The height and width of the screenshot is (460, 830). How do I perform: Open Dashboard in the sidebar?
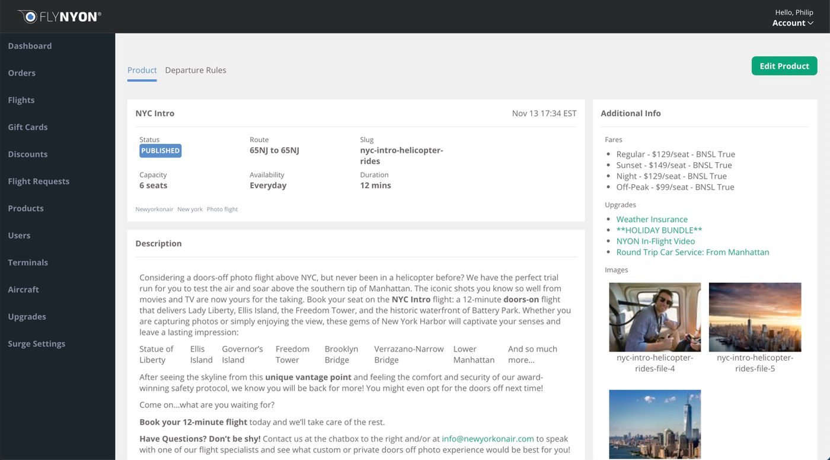(x=30, y=46)
